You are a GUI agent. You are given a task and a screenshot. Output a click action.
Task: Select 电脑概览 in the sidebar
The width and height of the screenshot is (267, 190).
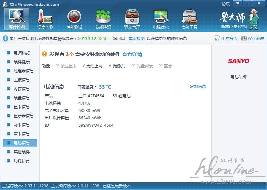22,53
